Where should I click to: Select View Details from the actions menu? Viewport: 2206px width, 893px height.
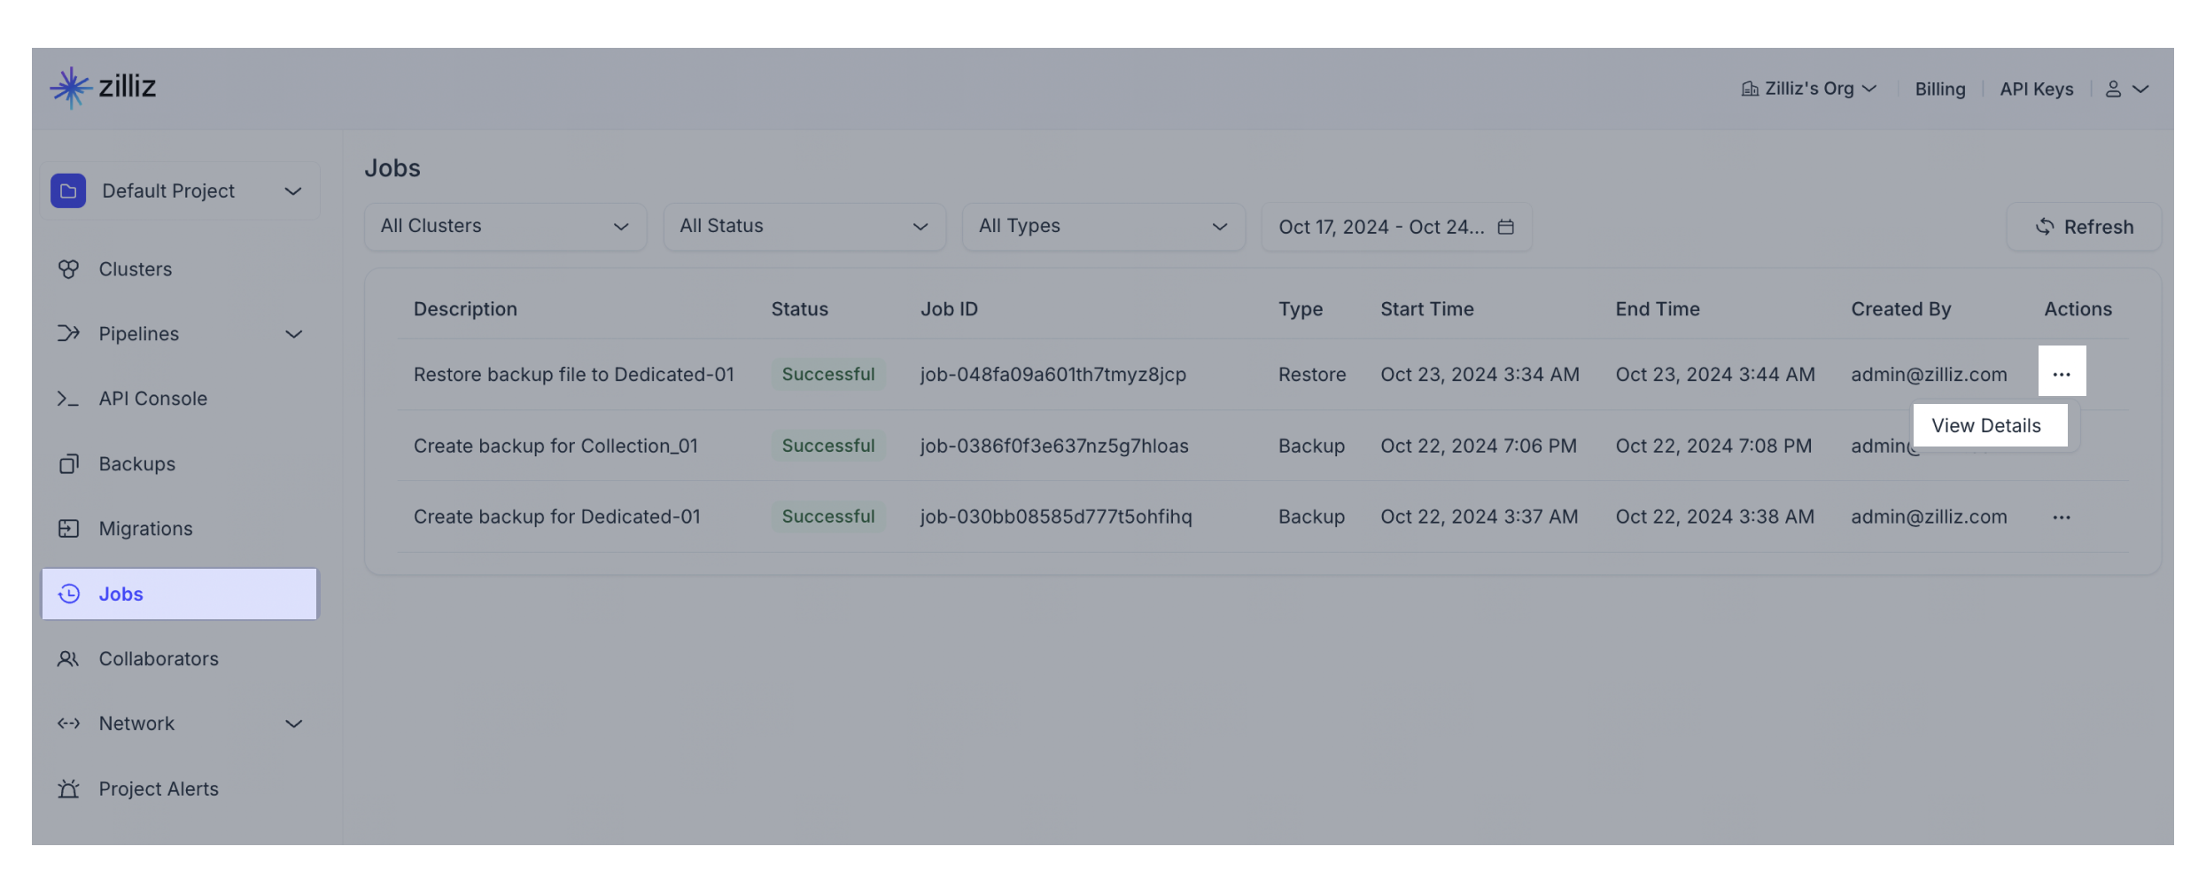tap(1985, 426)
